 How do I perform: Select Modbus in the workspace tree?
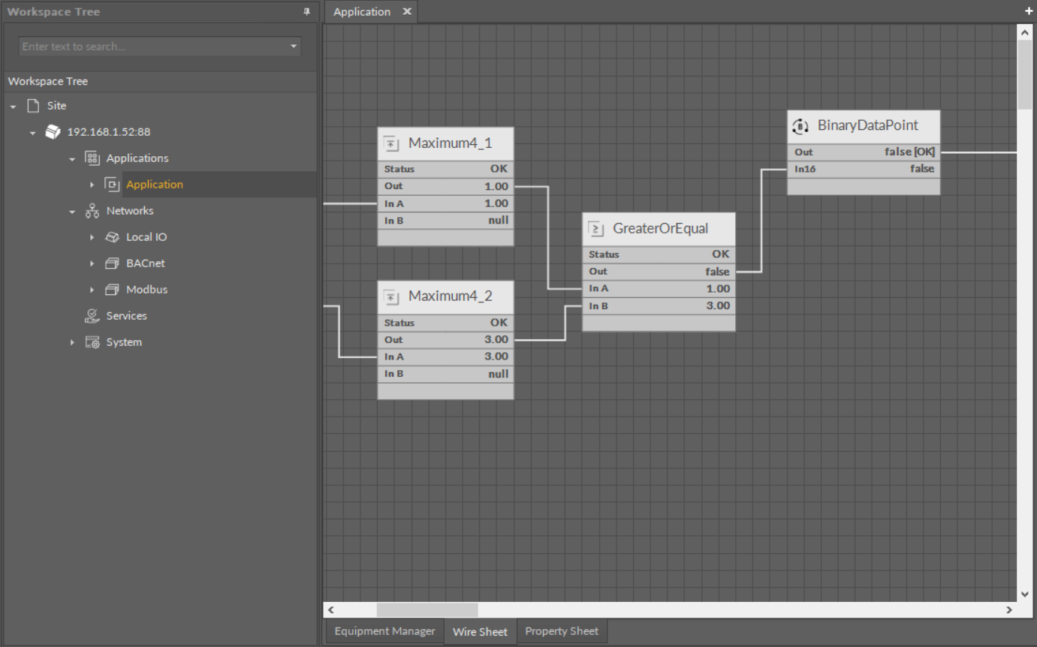(x=146, y=290)
